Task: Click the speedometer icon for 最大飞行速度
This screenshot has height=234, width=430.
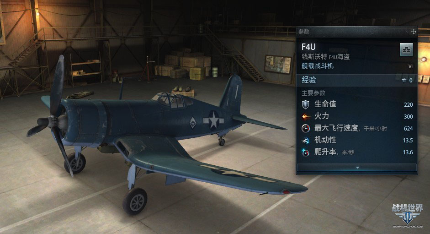Action: [x=306, y=128]
